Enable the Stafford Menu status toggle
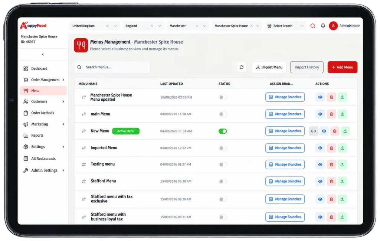The image size is (380, 241). tap(223, 182)
